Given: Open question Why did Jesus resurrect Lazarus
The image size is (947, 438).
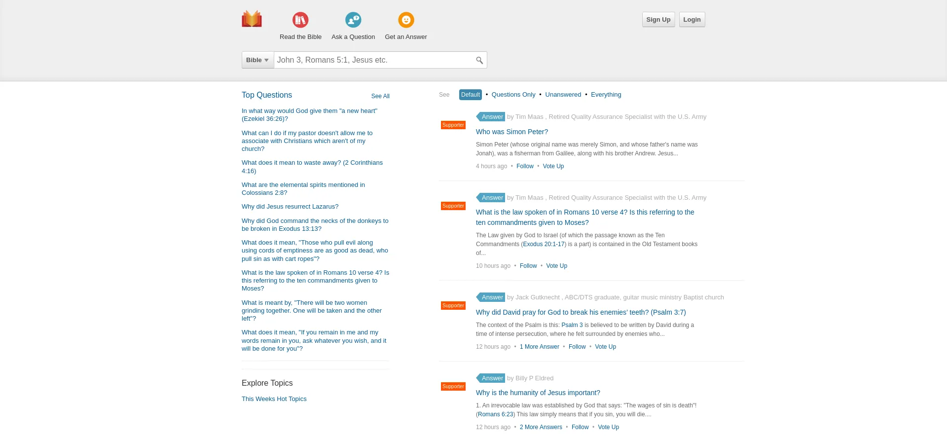Looking at the screenshot, I should [290, 207].
